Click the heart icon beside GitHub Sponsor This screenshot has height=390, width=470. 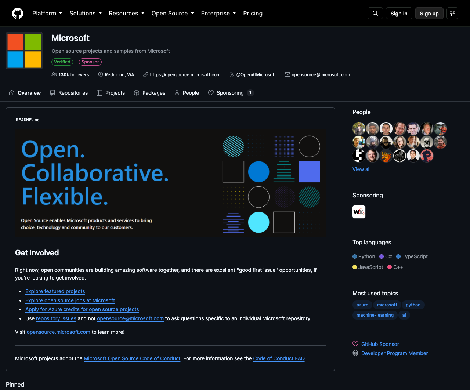tap(355, 344)
